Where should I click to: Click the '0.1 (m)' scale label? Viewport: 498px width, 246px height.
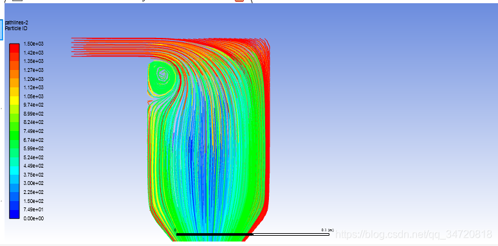point(327,230)
